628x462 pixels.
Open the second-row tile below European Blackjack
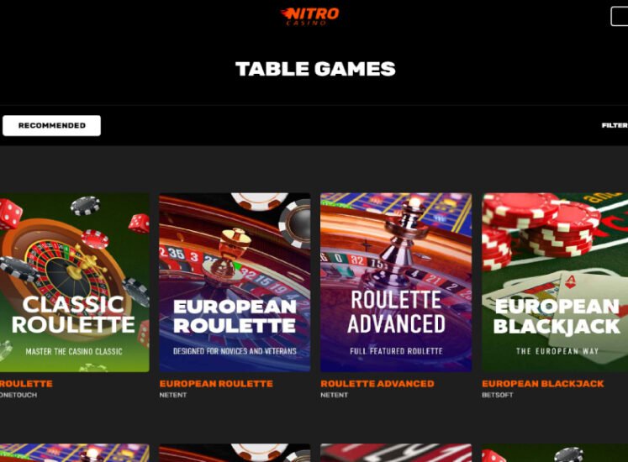click(x=555, y=453)
